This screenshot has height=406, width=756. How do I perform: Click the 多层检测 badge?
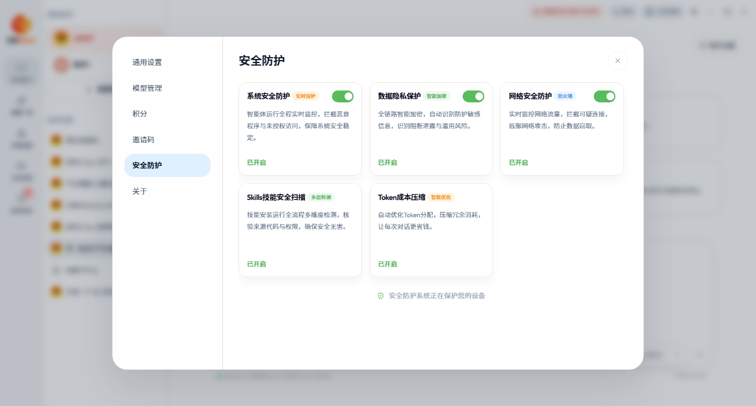coord(322,198)
